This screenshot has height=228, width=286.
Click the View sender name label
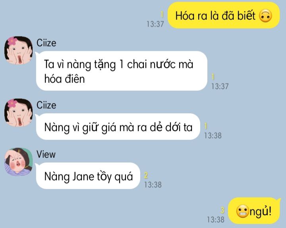(x=46, y=154)
